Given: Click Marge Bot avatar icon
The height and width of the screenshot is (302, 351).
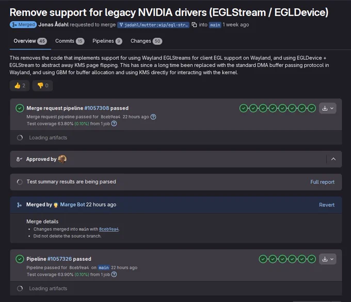Looking at the screenshot, I should coord(56,205).
